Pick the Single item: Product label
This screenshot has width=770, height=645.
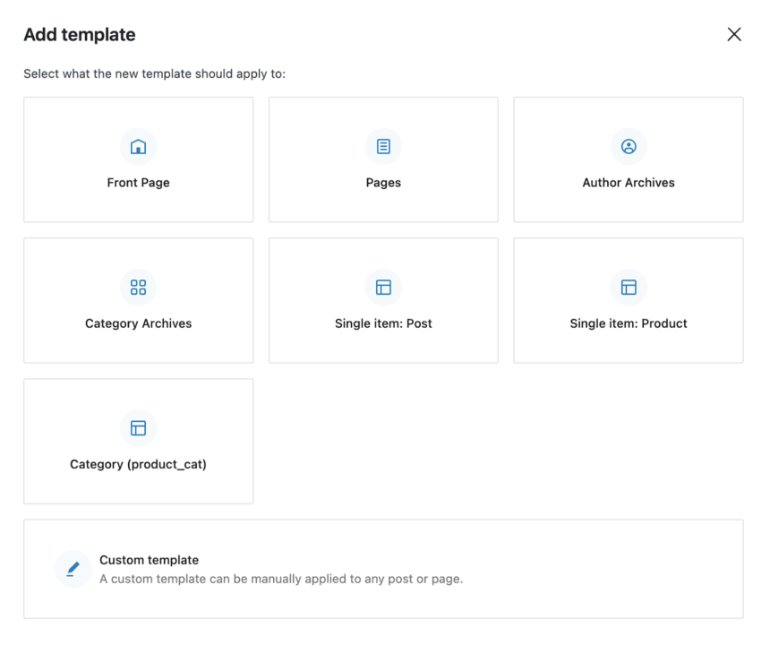(628, 323)
